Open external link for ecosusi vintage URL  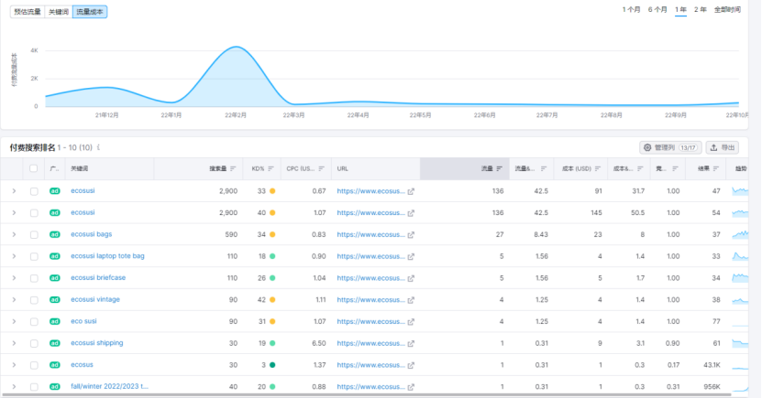pos(411,299)
